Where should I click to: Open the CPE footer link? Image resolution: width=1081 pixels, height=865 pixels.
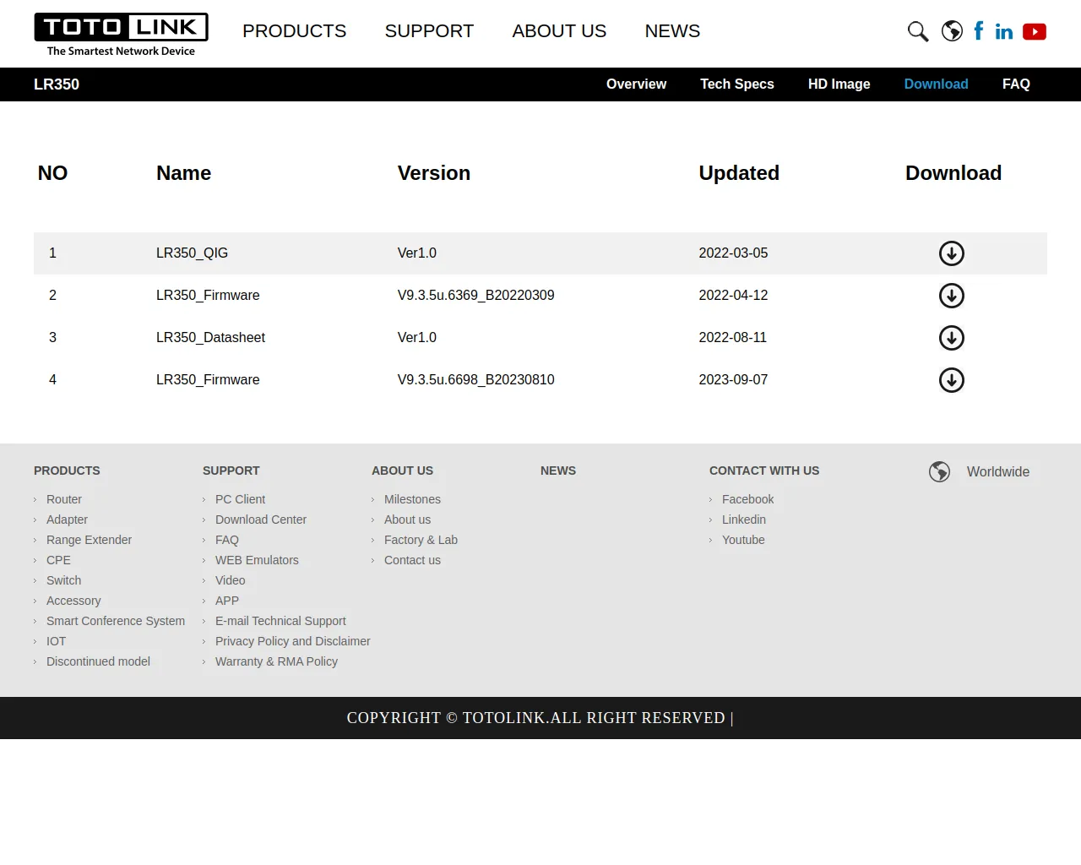(x=58, y=560)
